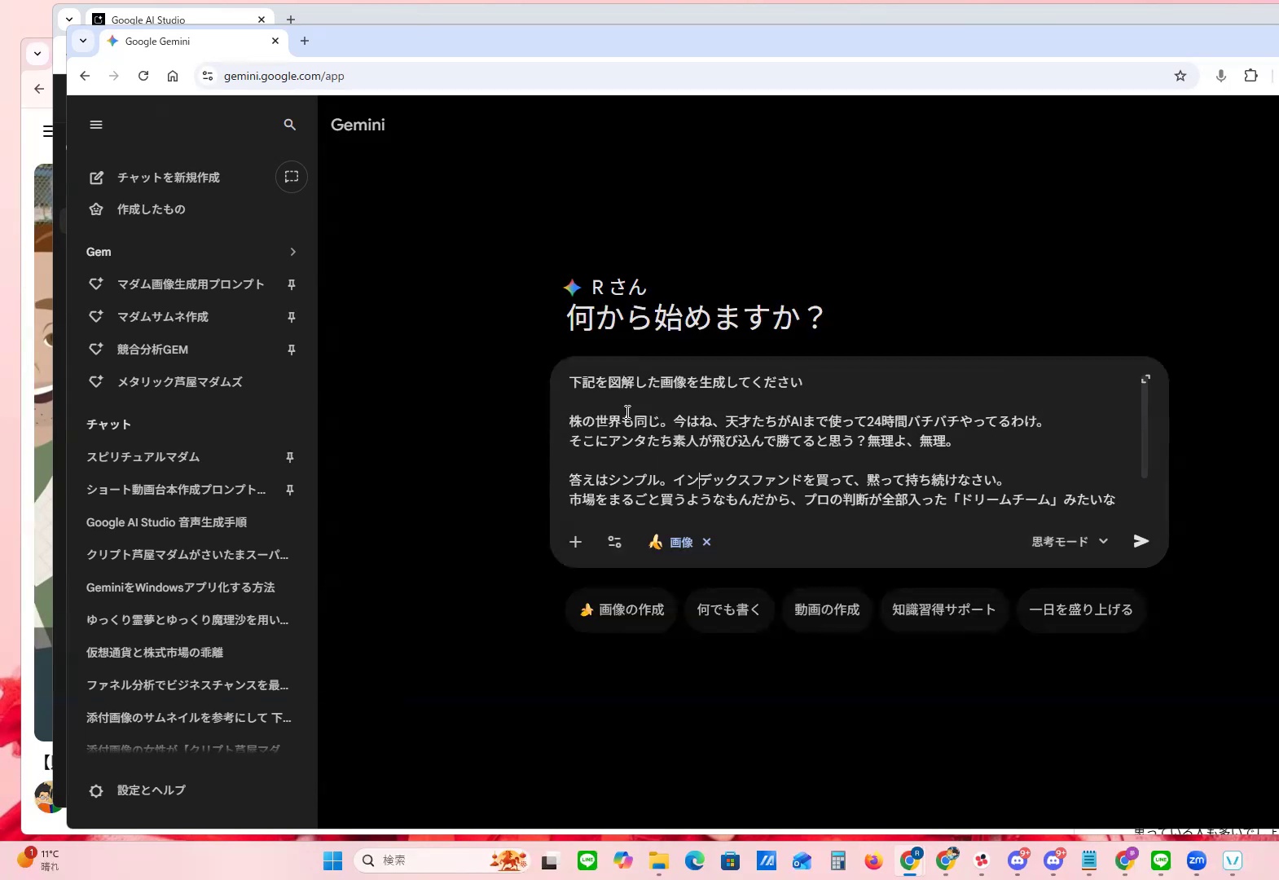
Task: Open 設定とヘルプ settings
Action: click(137, 790)
